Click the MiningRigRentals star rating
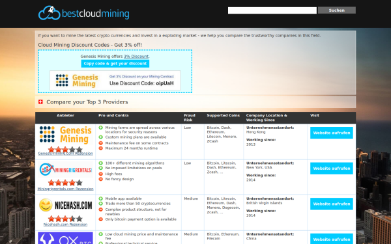The width and height of the screenshot is (391, 244). tap(65, 183)
